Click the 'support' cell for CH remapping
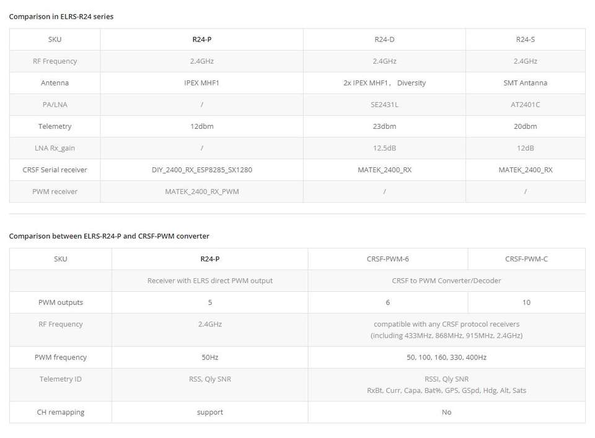This screenshot has height=438, width=595. coord(210,412)
